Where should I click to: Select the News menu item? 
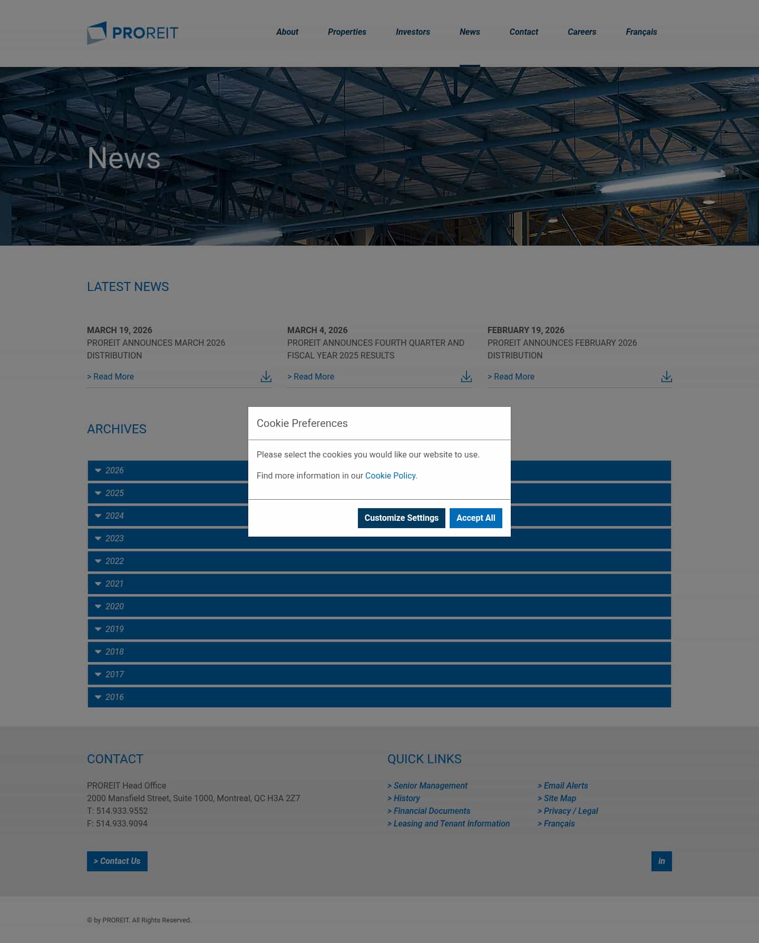(x=470, y=32)
